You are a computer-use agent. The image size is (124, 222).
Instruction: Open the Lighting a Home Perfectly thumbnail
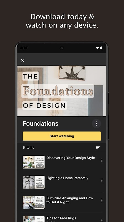click(x=34, y=182)
